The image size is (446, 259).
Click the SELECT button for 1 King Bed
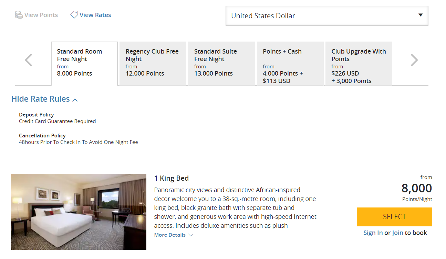[x=394, y=217]
